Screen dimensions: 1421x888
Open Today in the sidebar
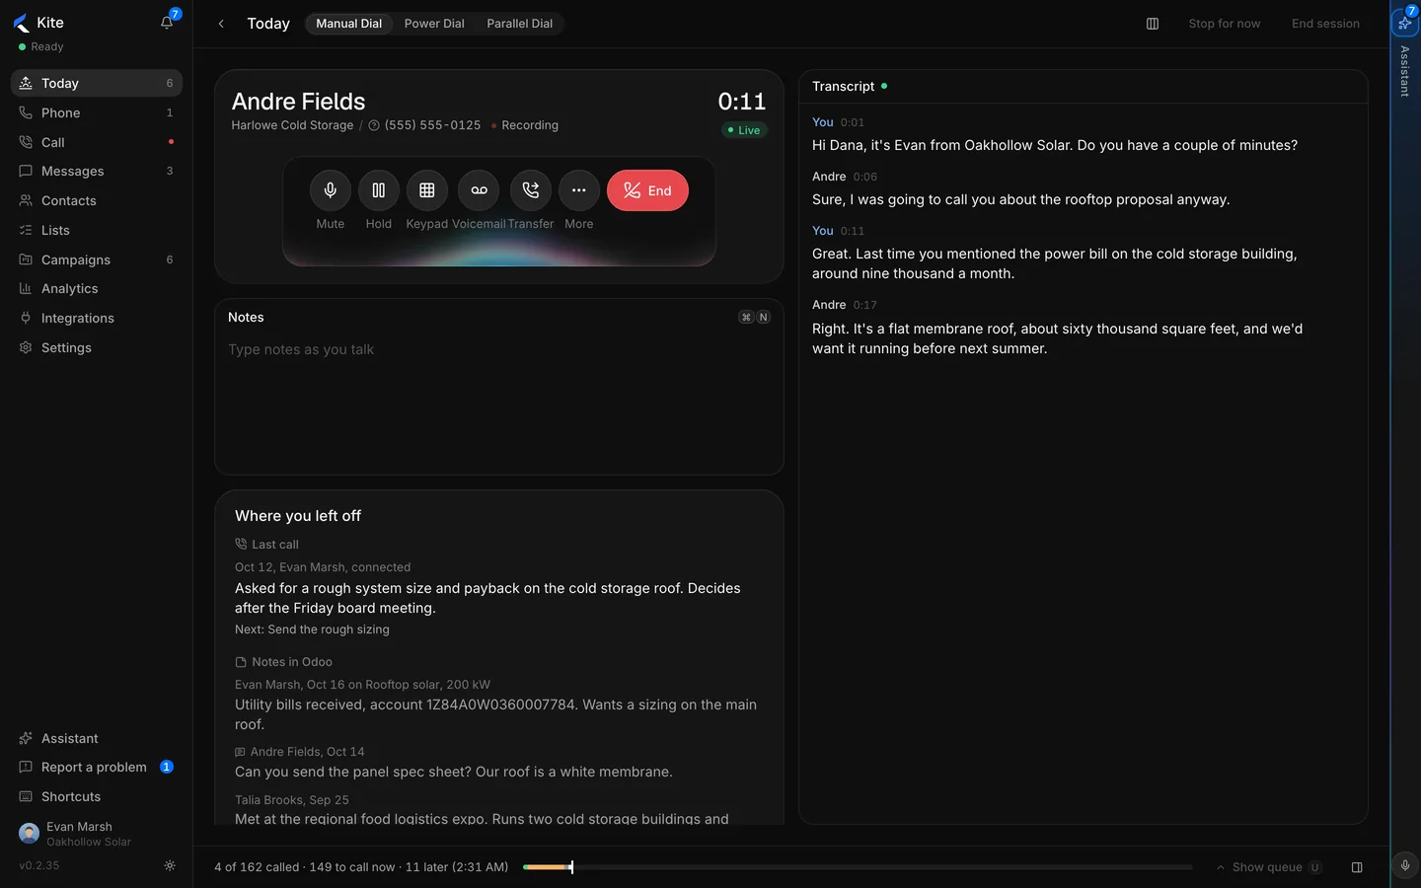click(x=97, y=83)
